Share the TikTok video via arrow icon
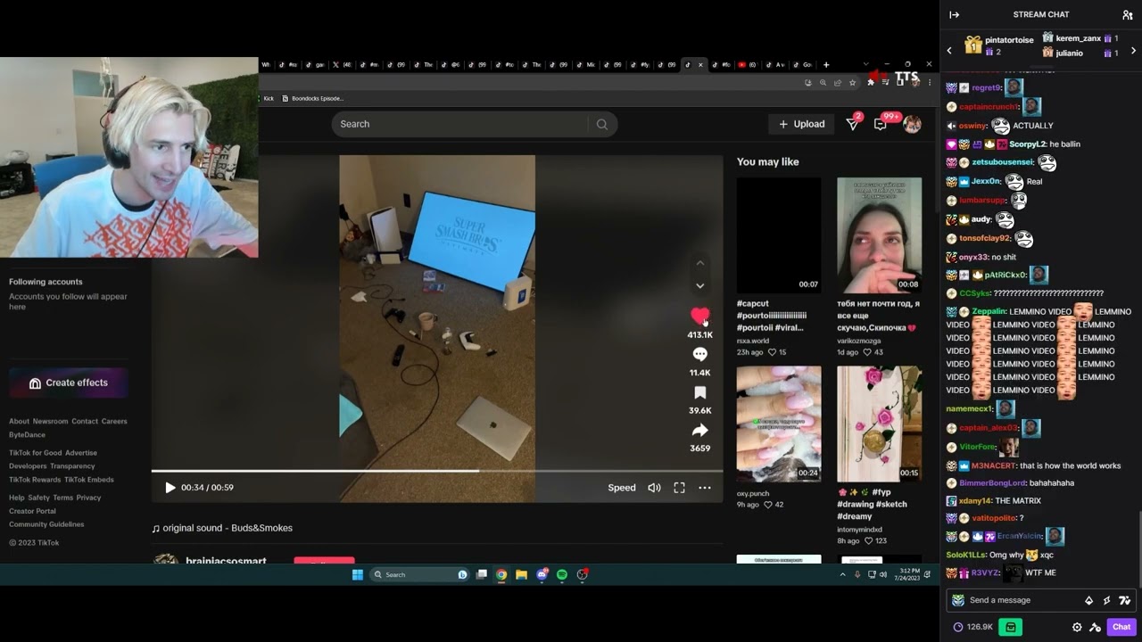 click(700, 431)
